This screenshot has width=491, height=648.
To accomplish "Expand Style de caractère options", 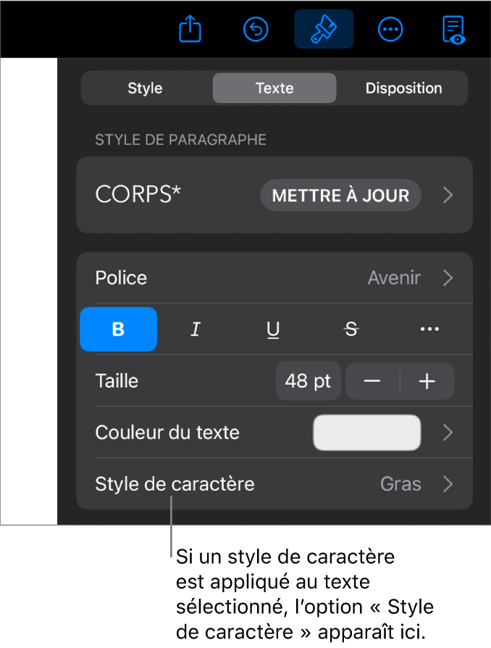I will click(x=448, y=484).
